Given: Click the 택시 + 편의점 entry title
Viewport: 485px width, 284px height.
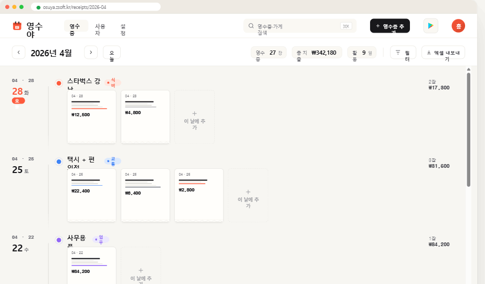Looking at the screenshot, I should (x=81, y=161).
